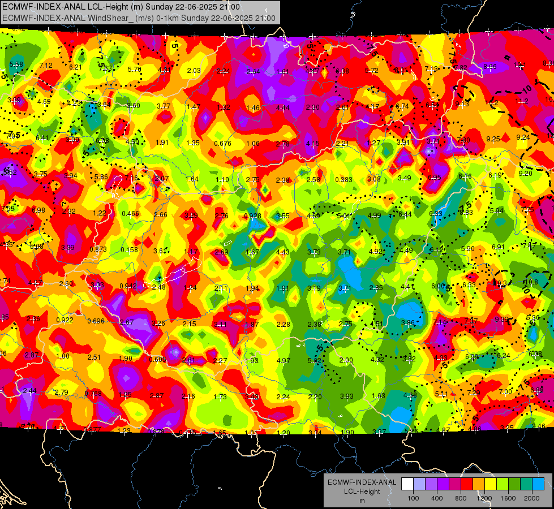Click the wind shear value 8.66
The image size is (554, 509).
tap(490, 66)
